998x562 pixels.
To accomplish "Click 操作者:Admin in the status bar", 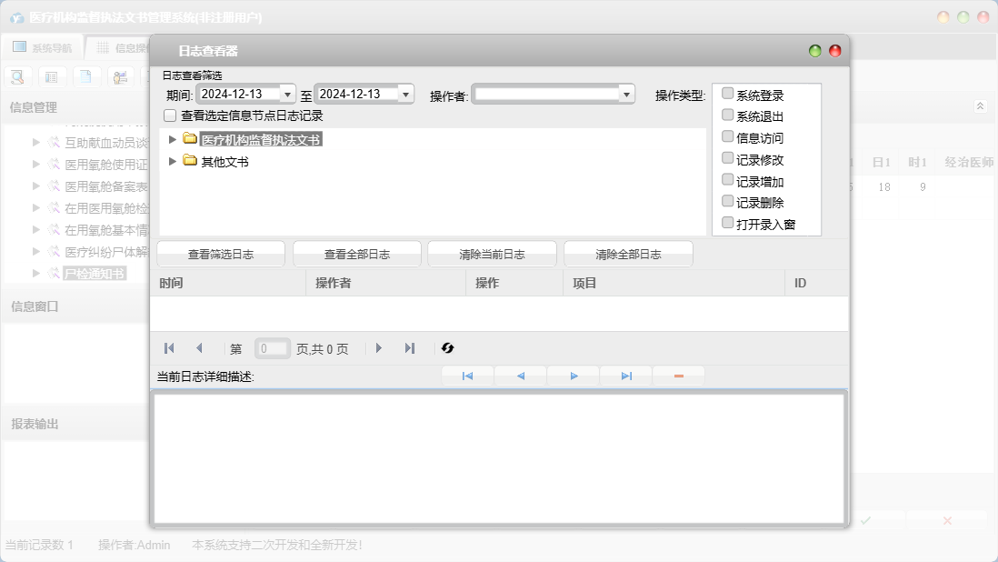I will (134, 545).
